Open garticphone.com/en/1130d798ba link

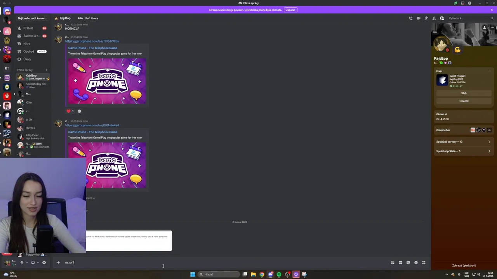point(92,41)
